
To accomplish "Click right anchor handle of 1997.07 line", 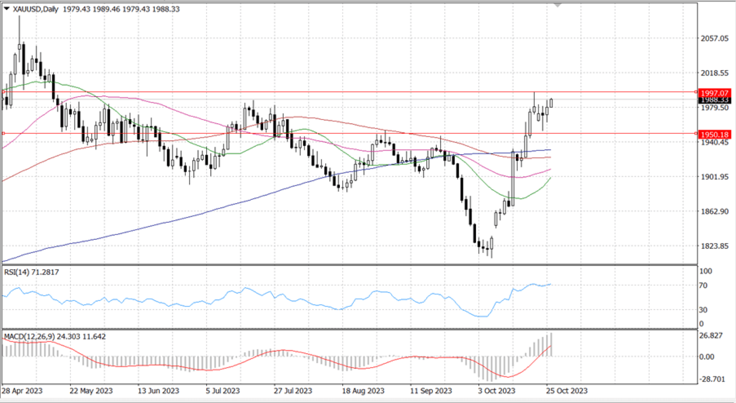I will click(x=696, y=92).
